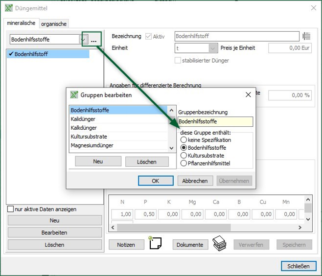Enable 'nur aktive Daten anzeigen' checkbox
This screenshot has height=276, width=322.
point(11,209)
